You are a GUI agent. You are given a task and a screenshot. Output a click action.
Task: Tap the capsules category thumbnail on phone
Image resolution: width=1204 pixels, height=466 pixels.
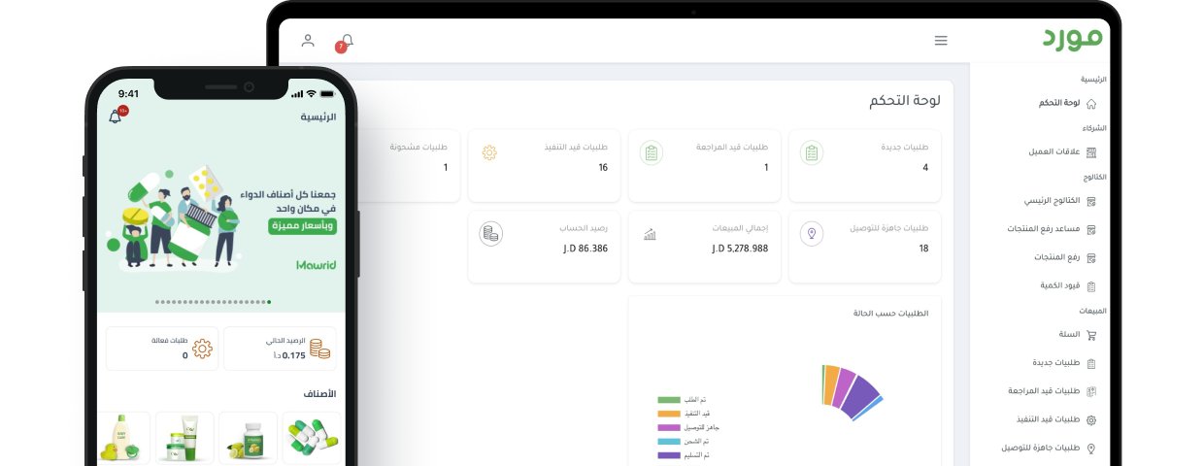pos(311,437)
